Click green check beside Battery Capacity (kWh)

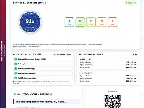[x=16, y=73]
